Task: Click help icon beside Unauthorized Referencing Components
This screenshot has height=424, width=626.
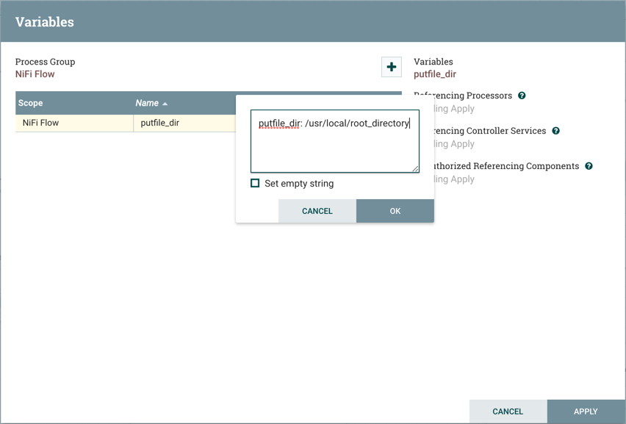Action: [589, 166]
